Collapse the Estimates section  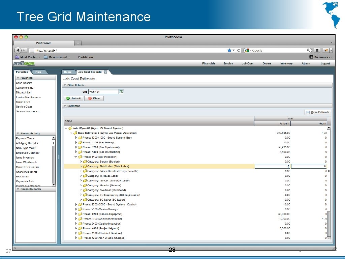point(65,106)
